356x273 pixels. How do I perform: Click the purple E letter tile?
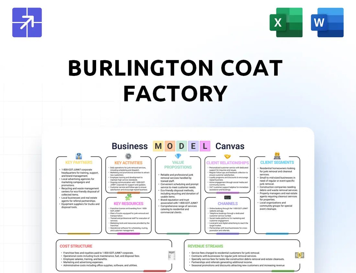point(194,146)
